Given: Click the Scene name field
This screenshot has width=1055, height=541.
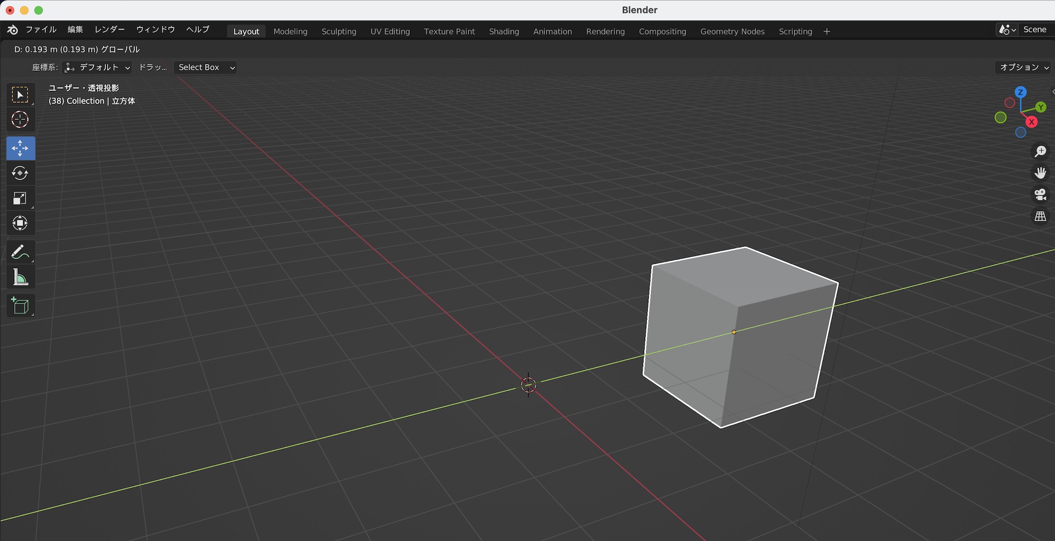Looking at the screenshot, I should pos(1034,30).
